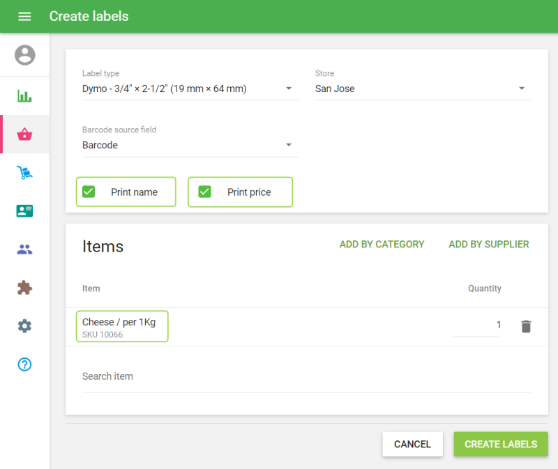Open the Help question mark icon
The height and width of the screenshot is (469, 558).
(x=24, y=364)
